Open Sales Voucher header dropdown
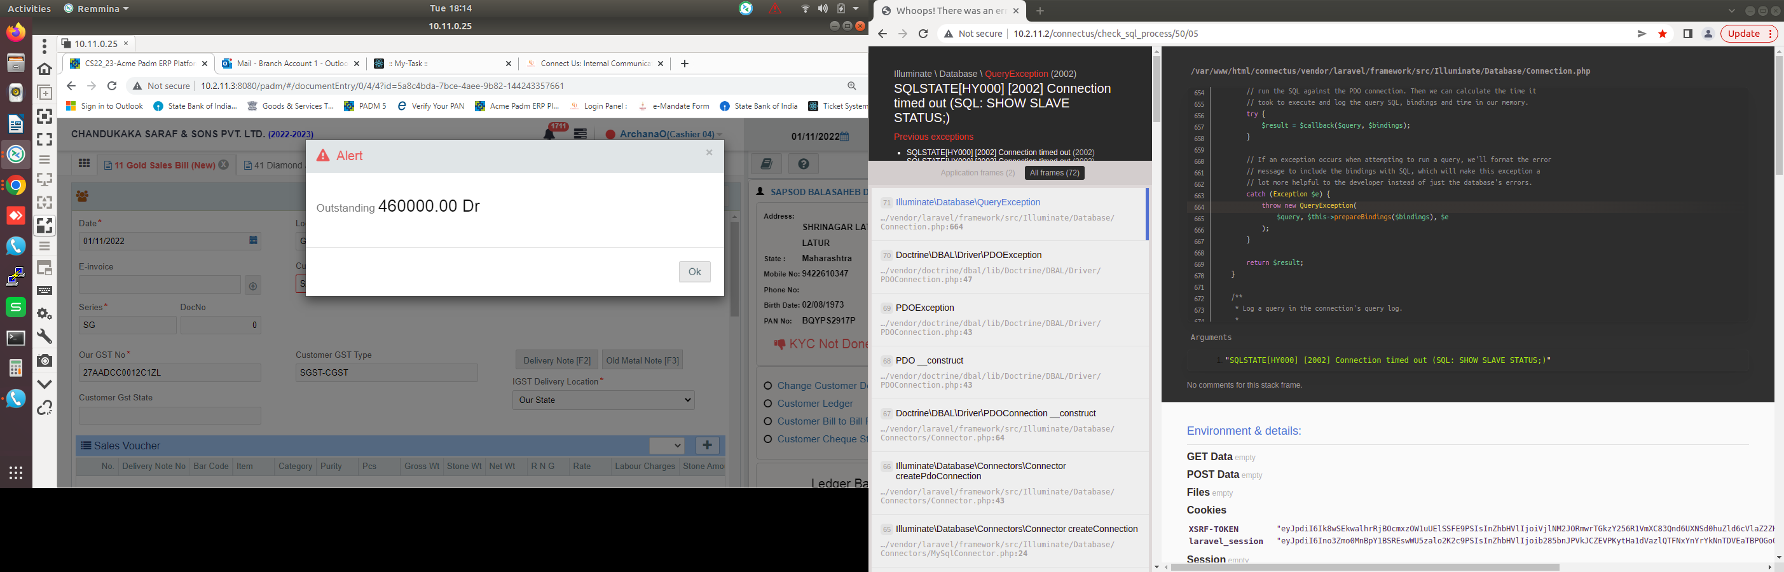Image resolution: width=1784 pixels, height=572 pixels. [667, 446]
